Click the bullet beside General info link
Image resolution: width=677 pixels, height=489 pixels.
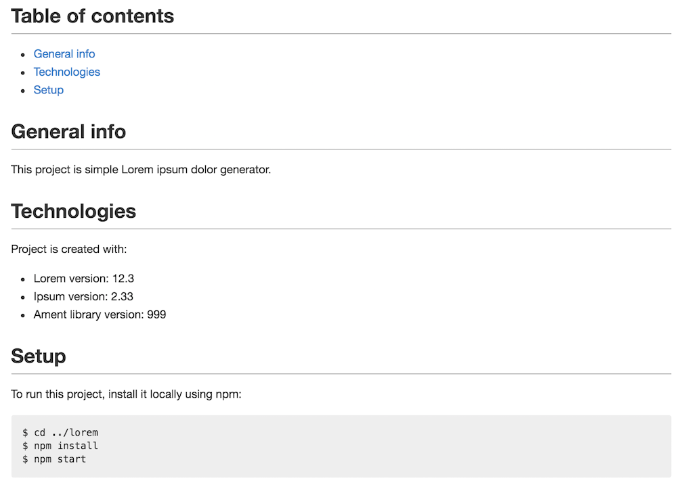click(23, 55)
